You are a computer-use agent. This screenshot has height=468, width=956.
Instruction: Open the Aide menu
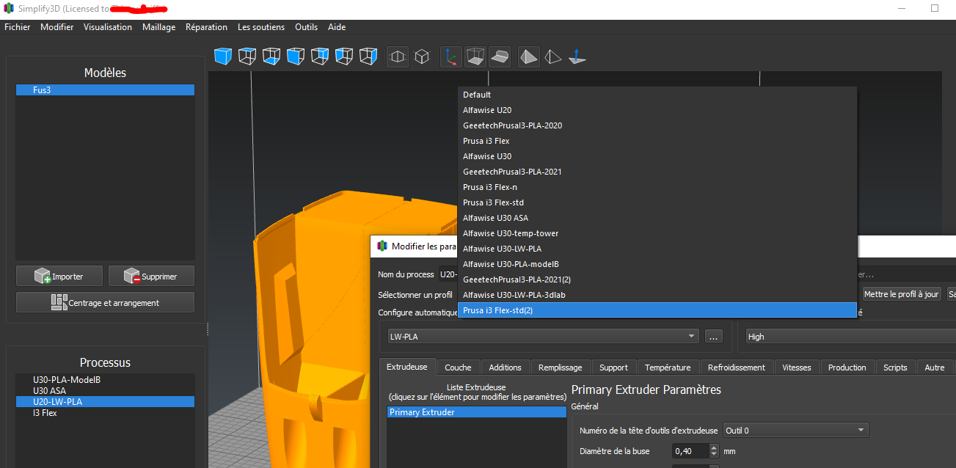point(337,27)
